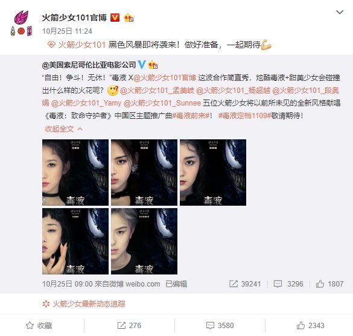Screen dimensions: 353x336
Task: Click the membership crown icon beside username
Action: [x=129, y=17]
